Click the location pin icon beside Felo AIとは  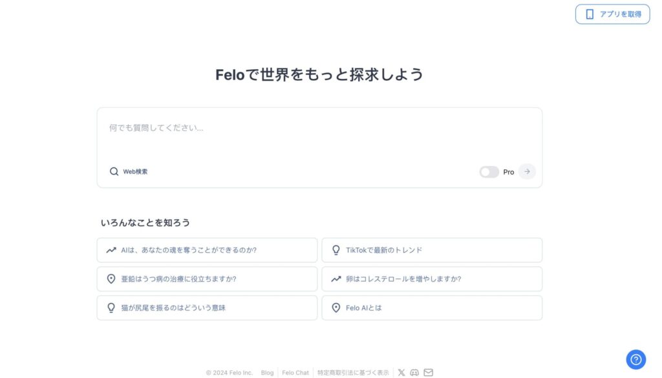pyautogui.click(x=336, y=308)
